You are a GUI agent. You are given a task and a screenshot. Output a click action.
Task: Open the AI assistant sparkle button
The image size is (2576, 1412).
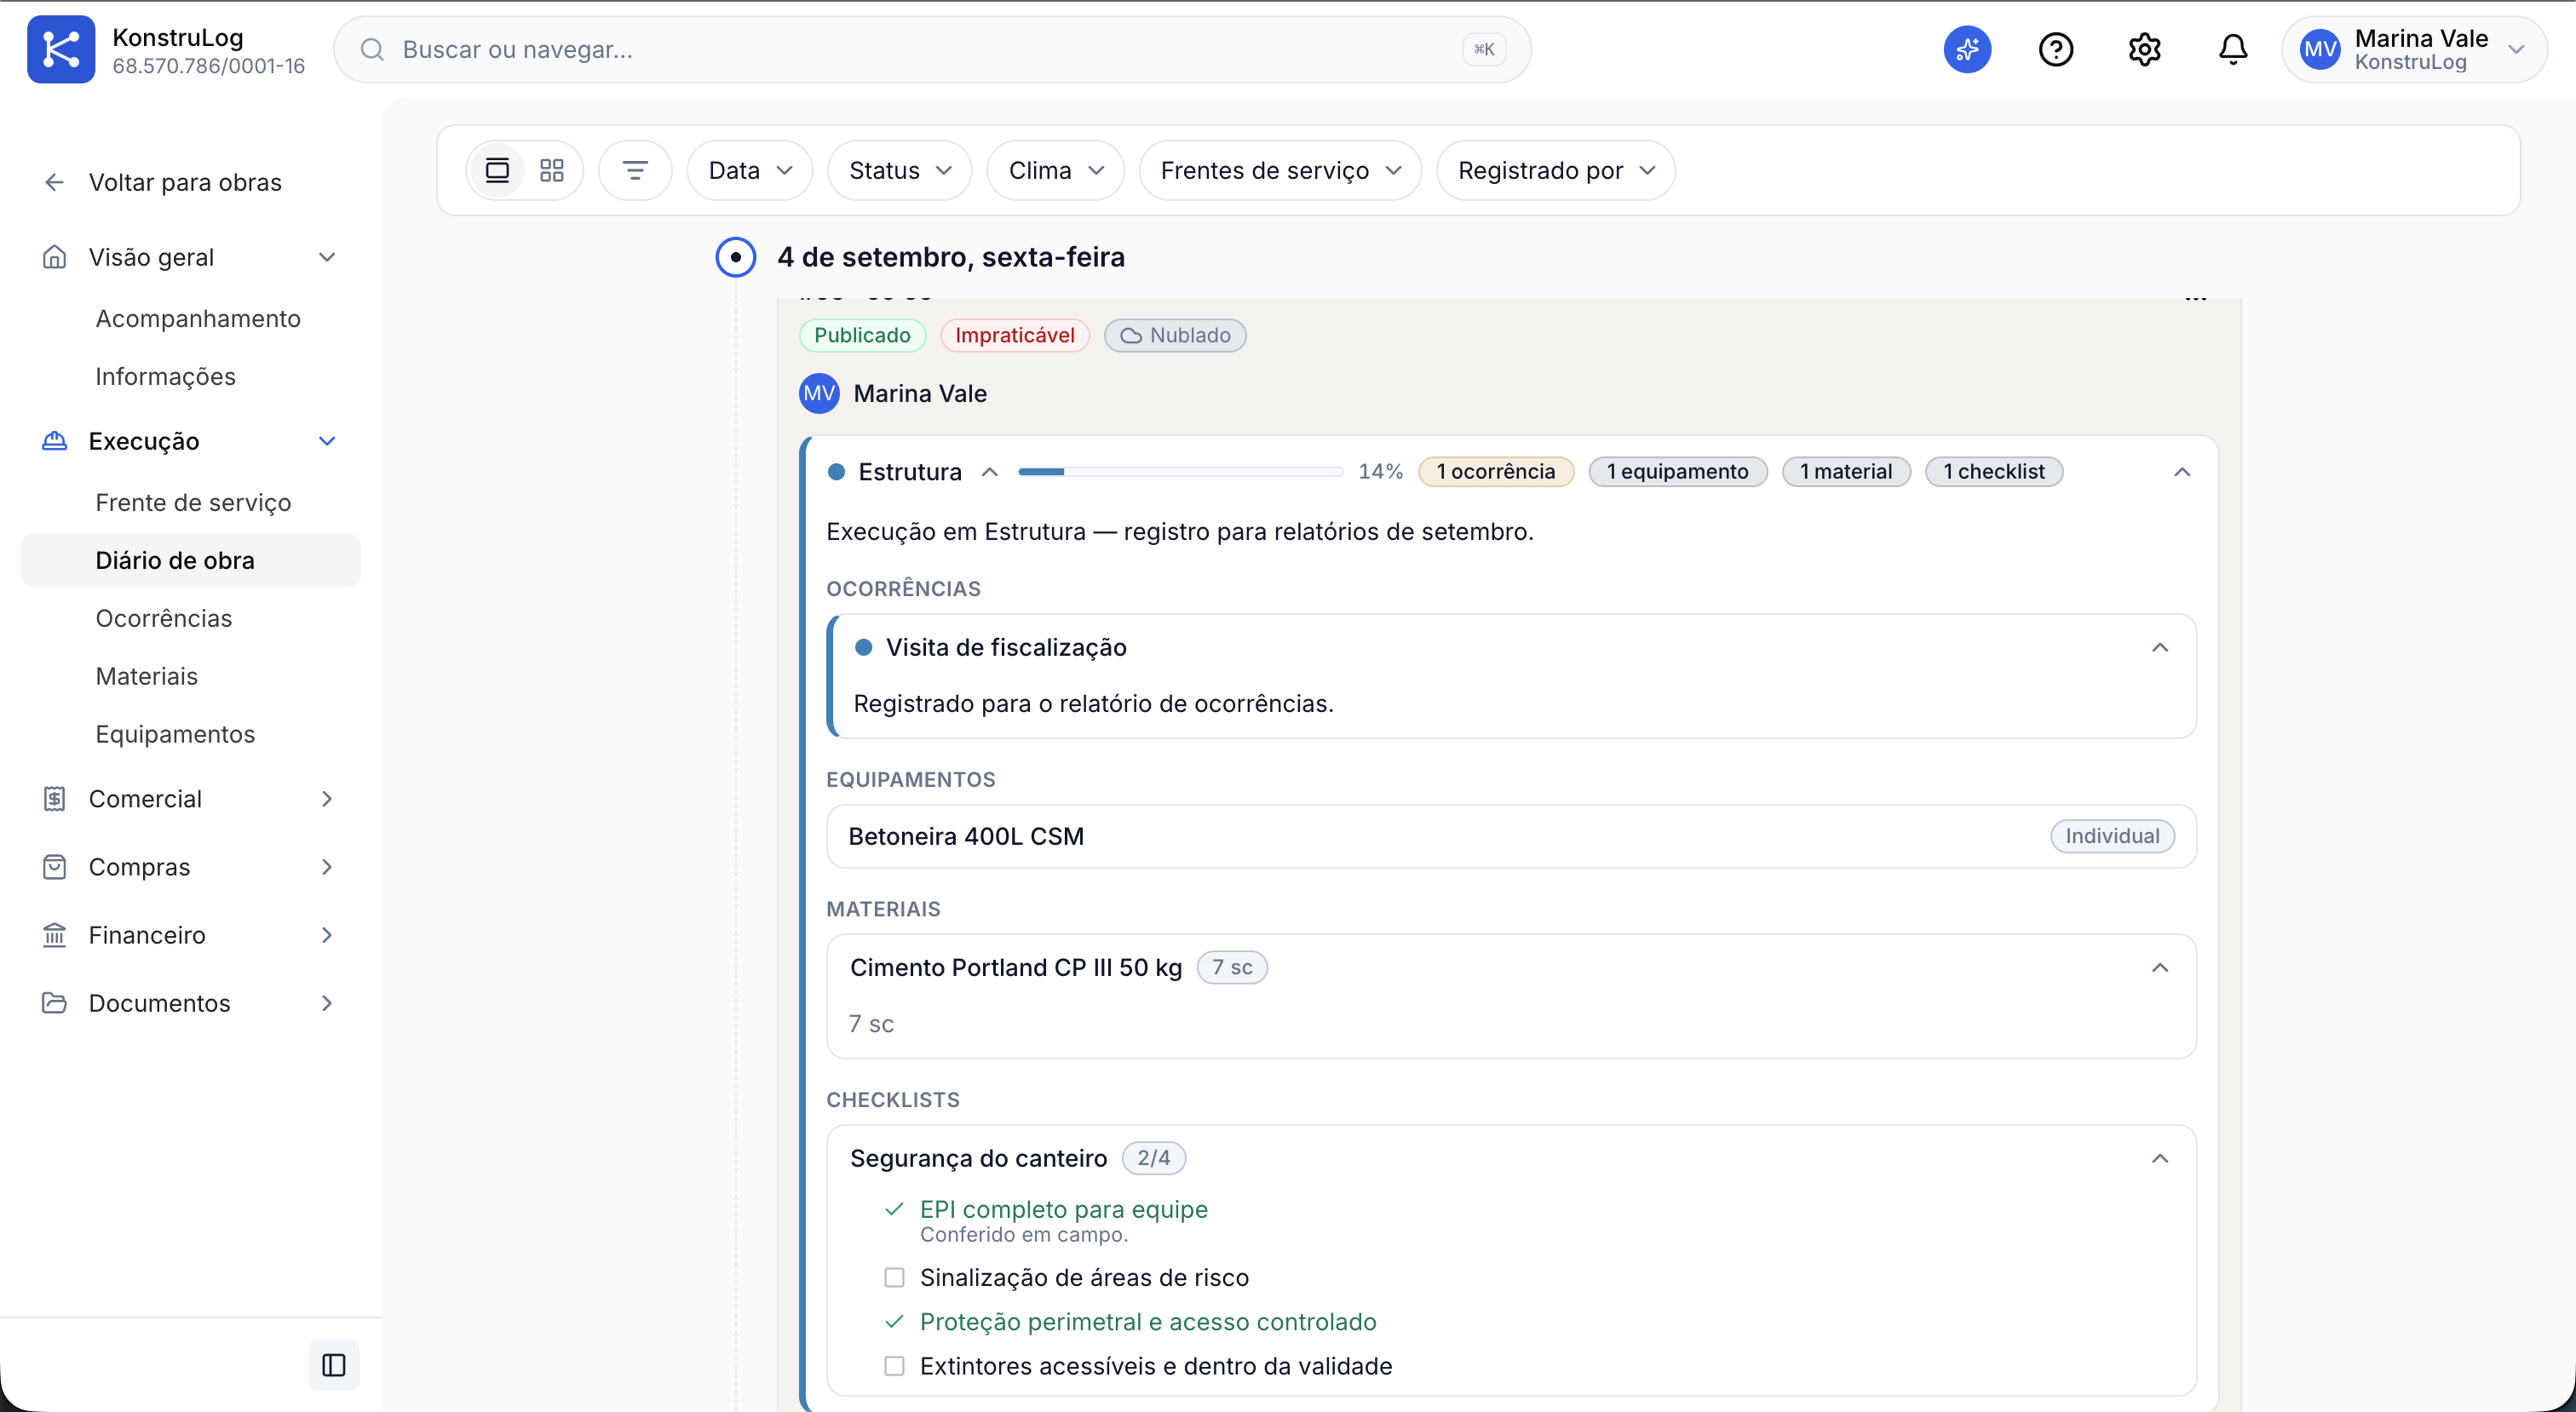1967,50
